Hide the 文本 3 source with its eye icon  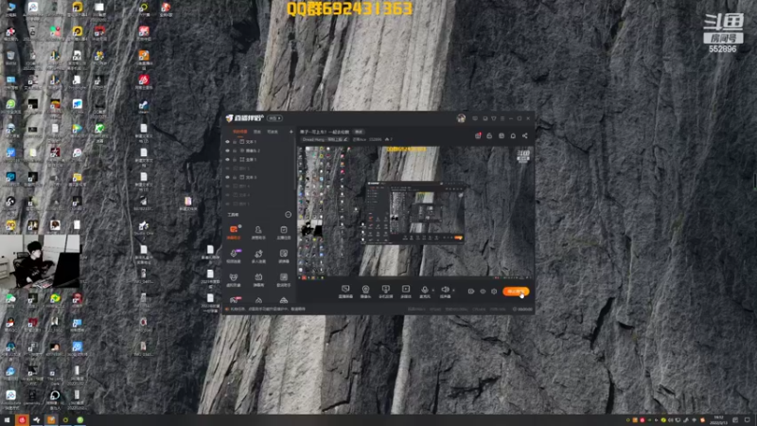click(x=227, y=177)
